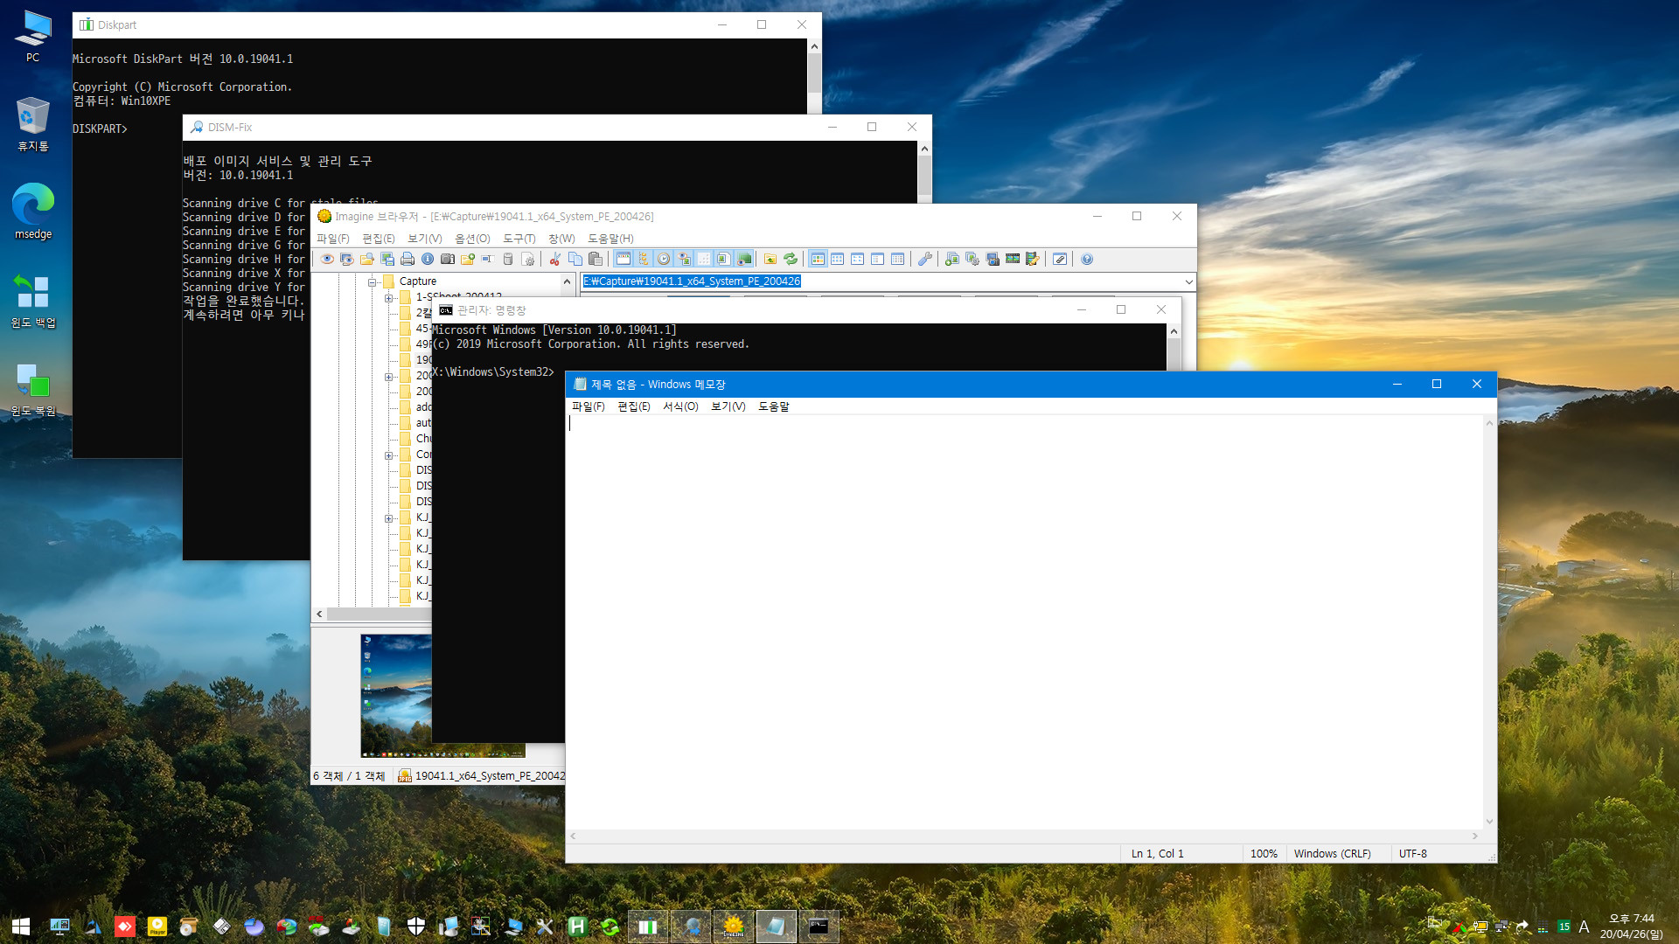Expand the first KJ folder tree node

point(388,518)
